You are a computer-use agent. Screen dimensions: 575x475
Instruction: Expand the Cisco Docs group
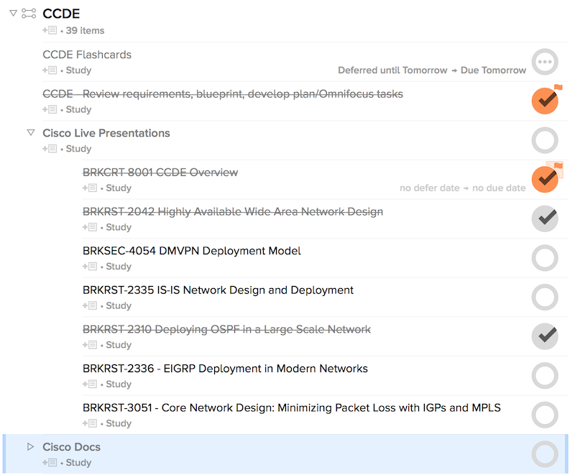(x=31, y=446)
